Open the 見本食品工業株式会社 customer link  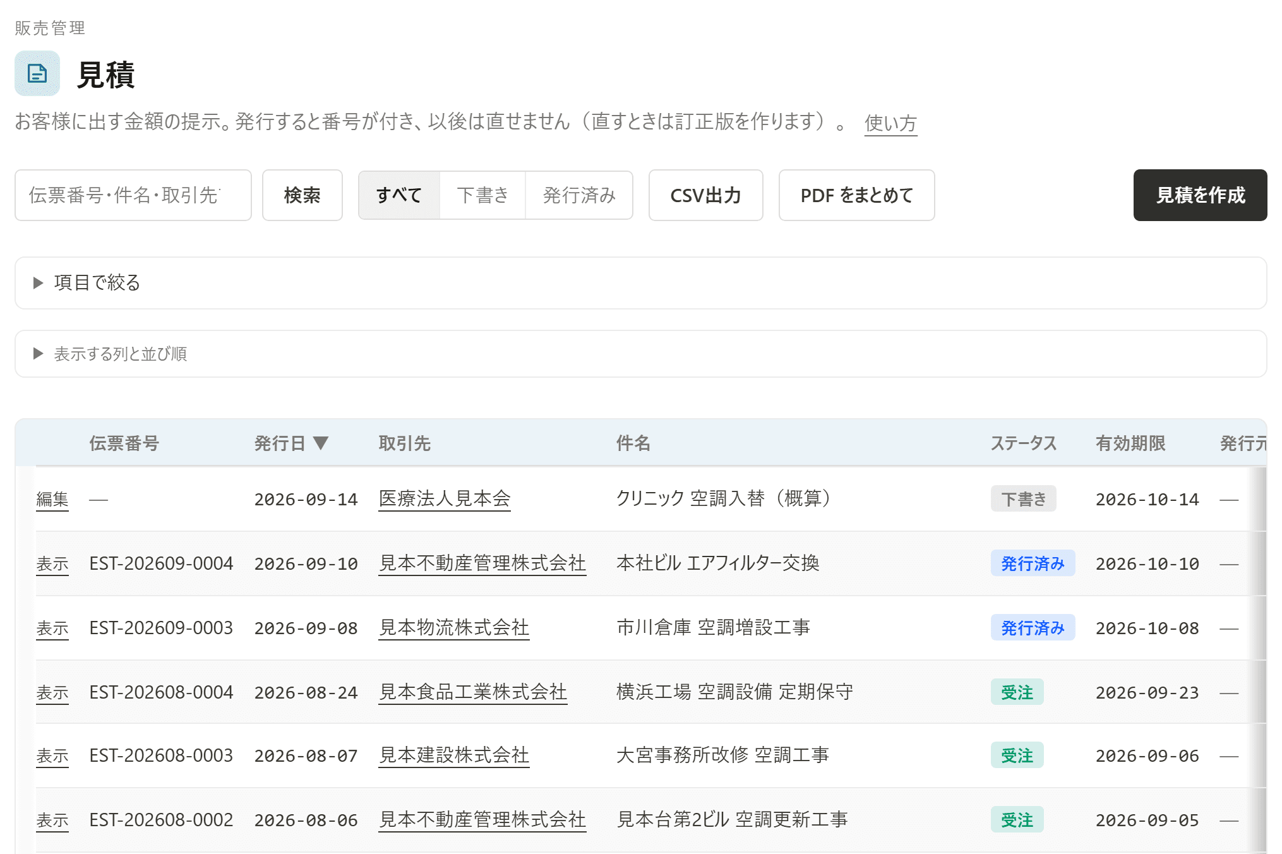pyautogui.click(x=473, y=692)
